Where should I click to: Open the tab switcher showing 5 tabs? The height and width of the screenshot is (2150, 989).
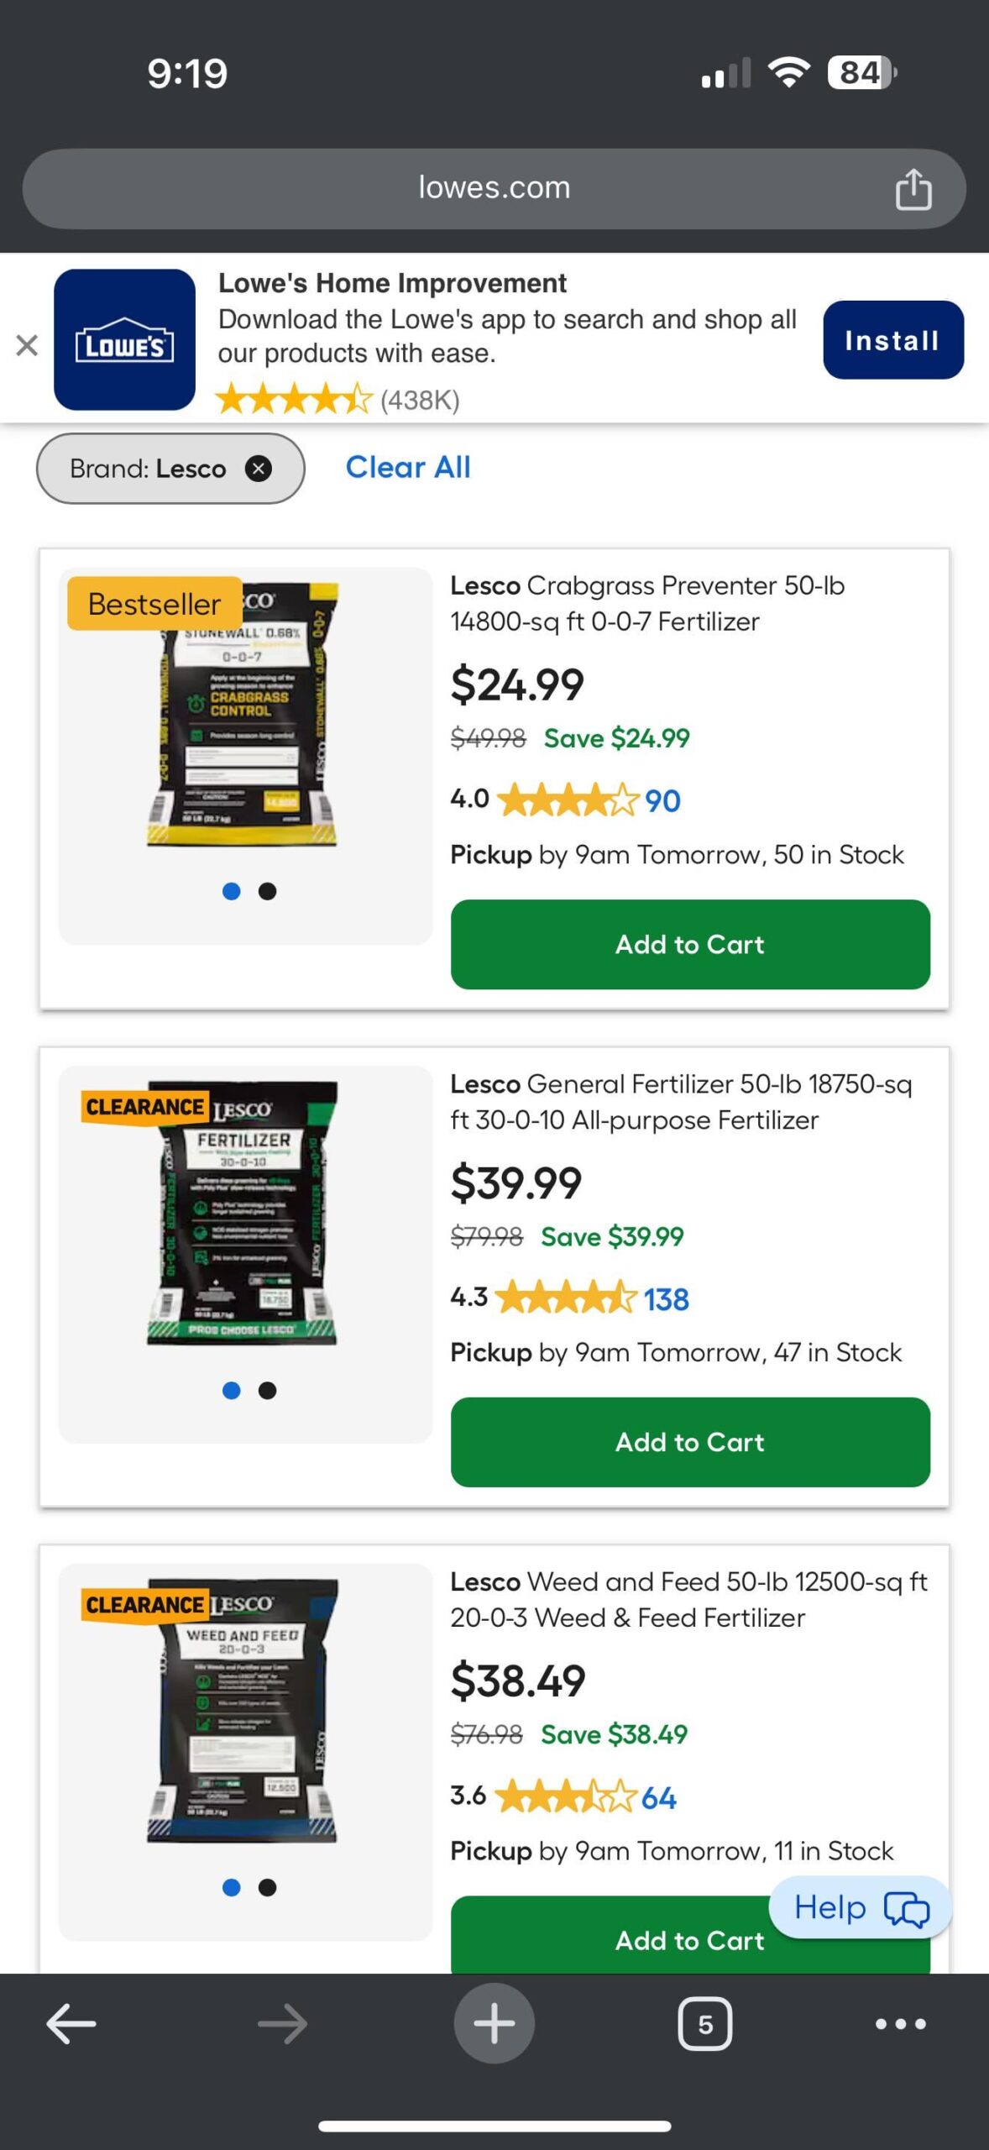pyautogui.click(x=705, y=2024)
